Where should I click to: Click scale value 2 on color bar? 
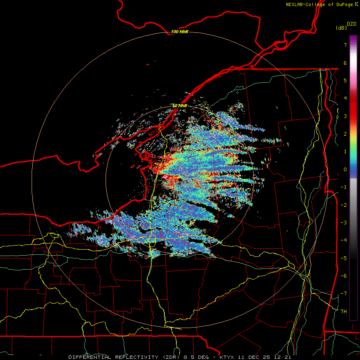pos(345,134)
